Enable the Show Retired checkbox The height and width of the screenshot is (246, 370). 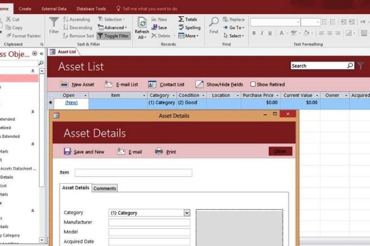(x=253, y=84)
